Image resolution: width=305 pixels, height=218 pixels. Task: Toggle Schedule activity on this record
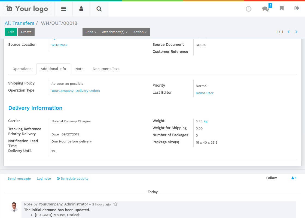72,178
